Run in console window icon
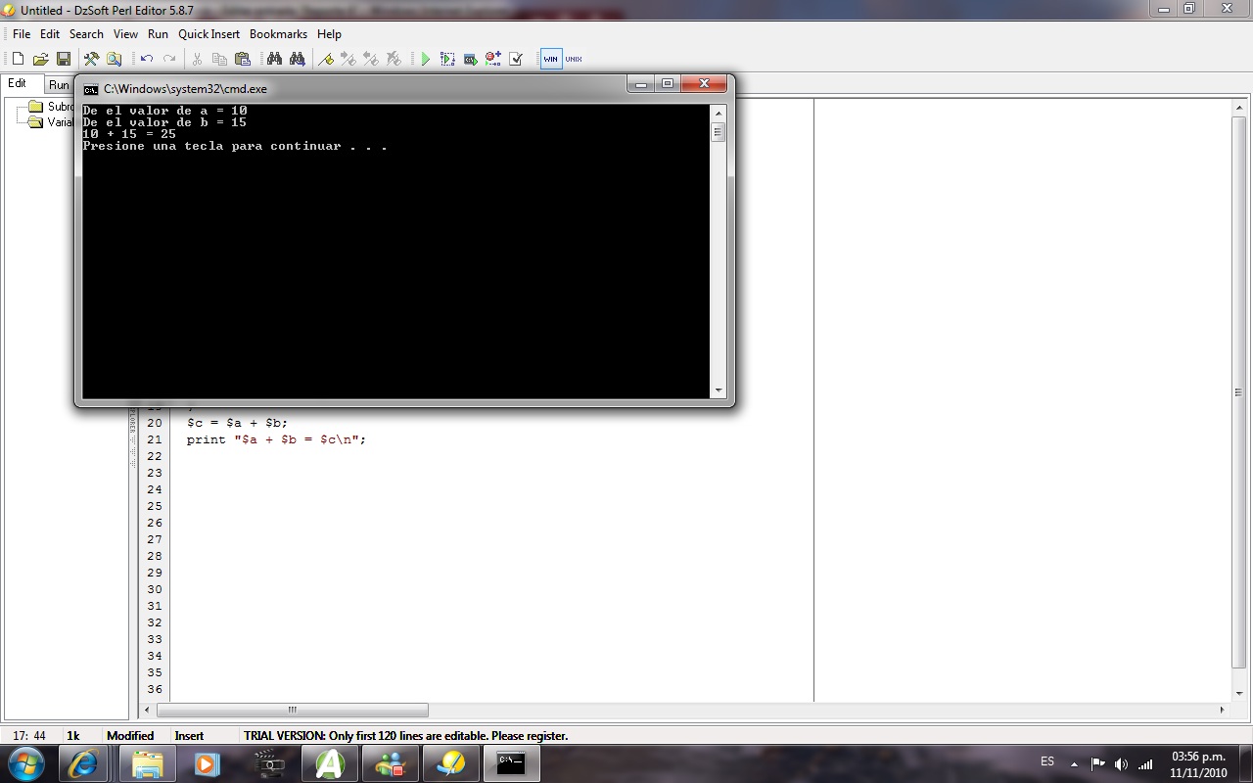Image resolution: width=1253 pixels, height=783 pixels. point(470,59)
